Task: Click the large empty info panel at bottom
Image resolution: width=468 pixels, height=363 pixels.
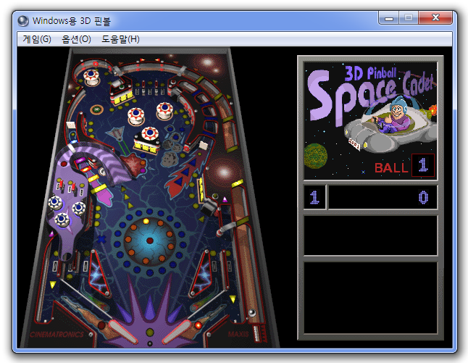Action: 370,298
